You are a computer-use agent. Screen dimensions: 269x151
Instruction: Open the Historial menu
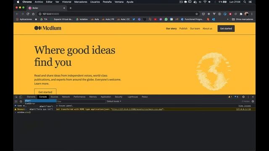pyautogui.click(x=66, y=2)
